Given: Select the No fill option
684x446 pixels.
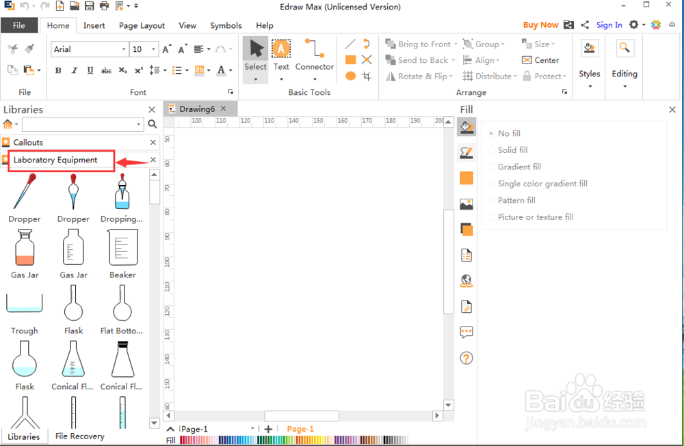Looking at the screenshot, I should [x=505, y=133].
